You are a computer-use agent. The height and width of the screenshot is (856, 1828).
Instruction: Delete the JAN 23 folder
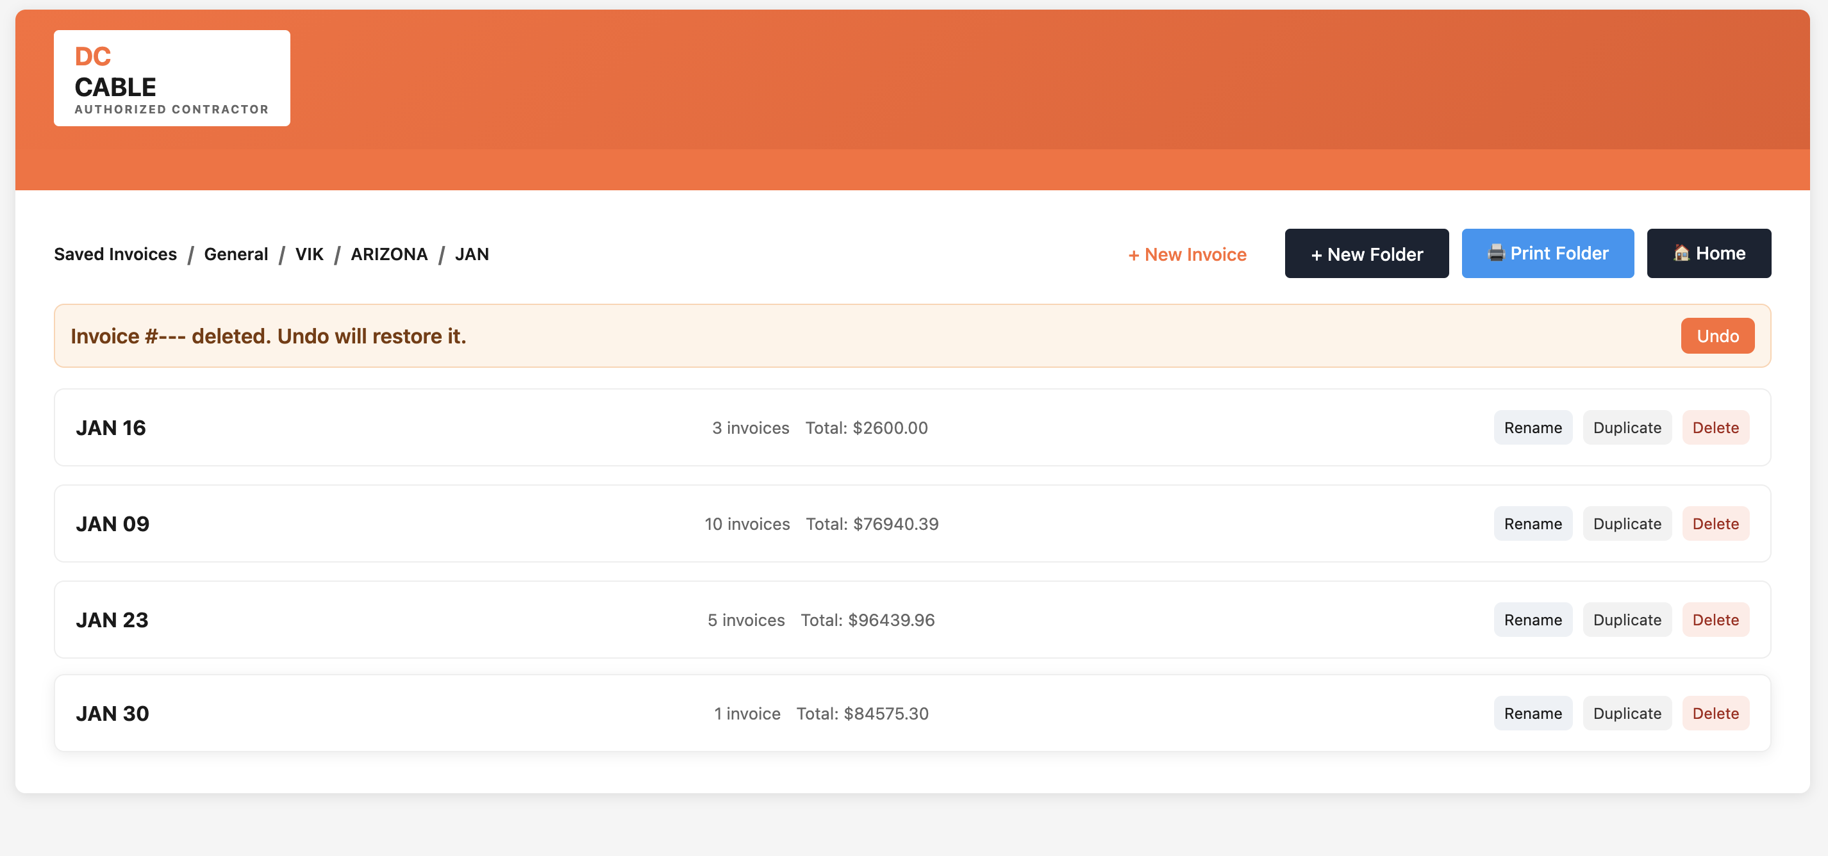pos(1716,619)
